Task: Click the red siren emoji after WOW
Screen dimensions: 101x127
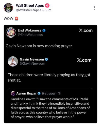Action: (x=16, y=19)
